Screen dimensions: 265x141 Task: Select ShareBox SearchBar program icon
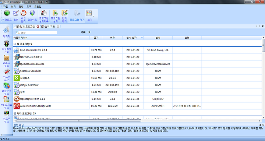pos(17,71)
